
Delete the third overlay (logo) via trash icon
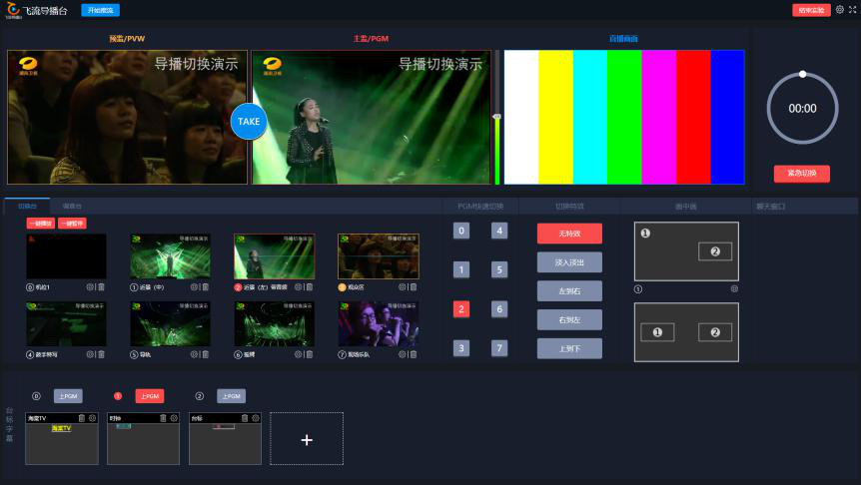(245, 418)
